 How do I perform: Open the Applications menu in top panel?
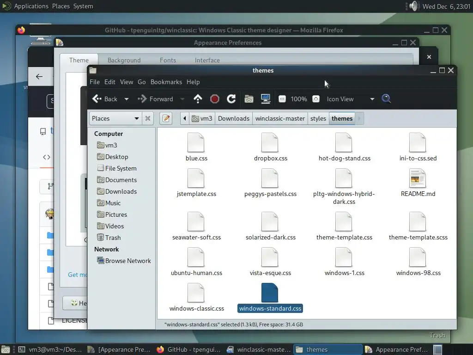[x=31, y=6]
